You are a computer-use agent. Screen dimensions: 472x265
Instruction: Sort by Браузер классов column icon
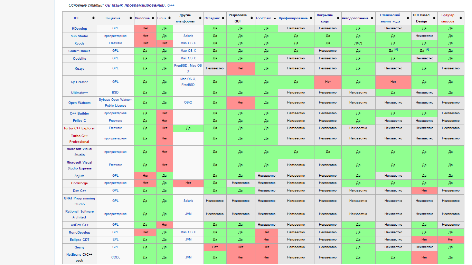click(x=461, y=18)
